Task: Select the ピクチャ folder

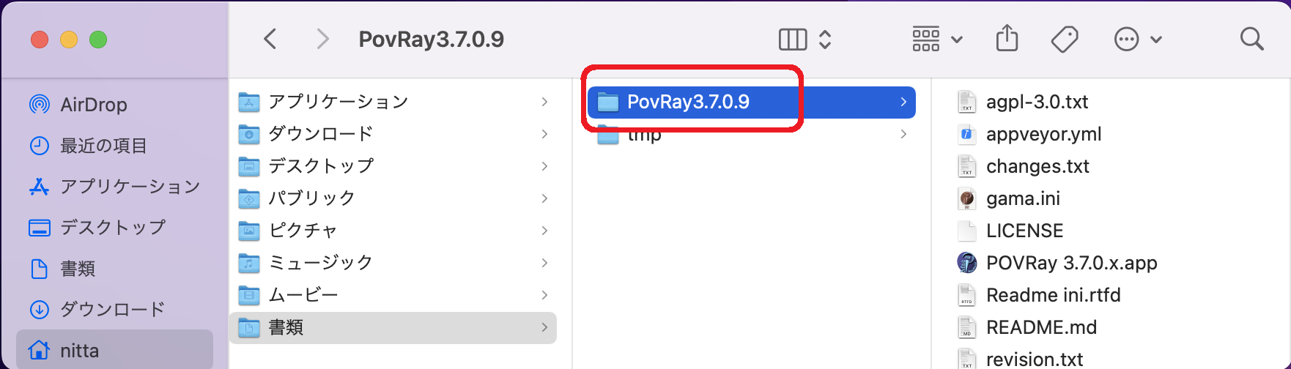Action: pyautogui.click(x=302, y=231)
